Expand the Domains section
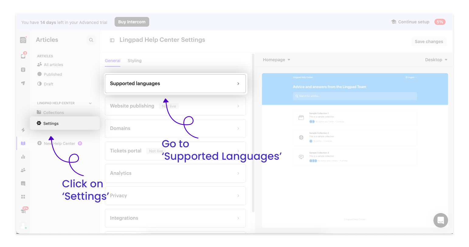The image size is (469, 247). pos(175,129)
